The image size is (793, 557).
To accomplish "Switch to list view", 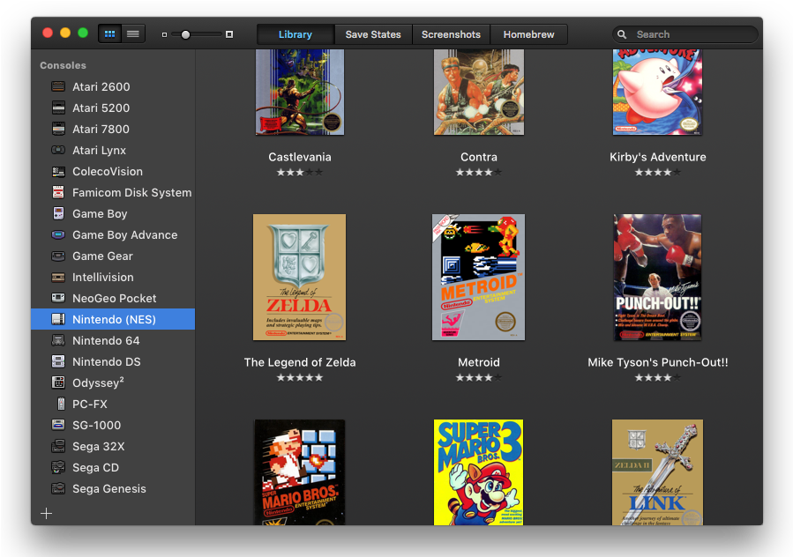I will click(x=133, y=33).
